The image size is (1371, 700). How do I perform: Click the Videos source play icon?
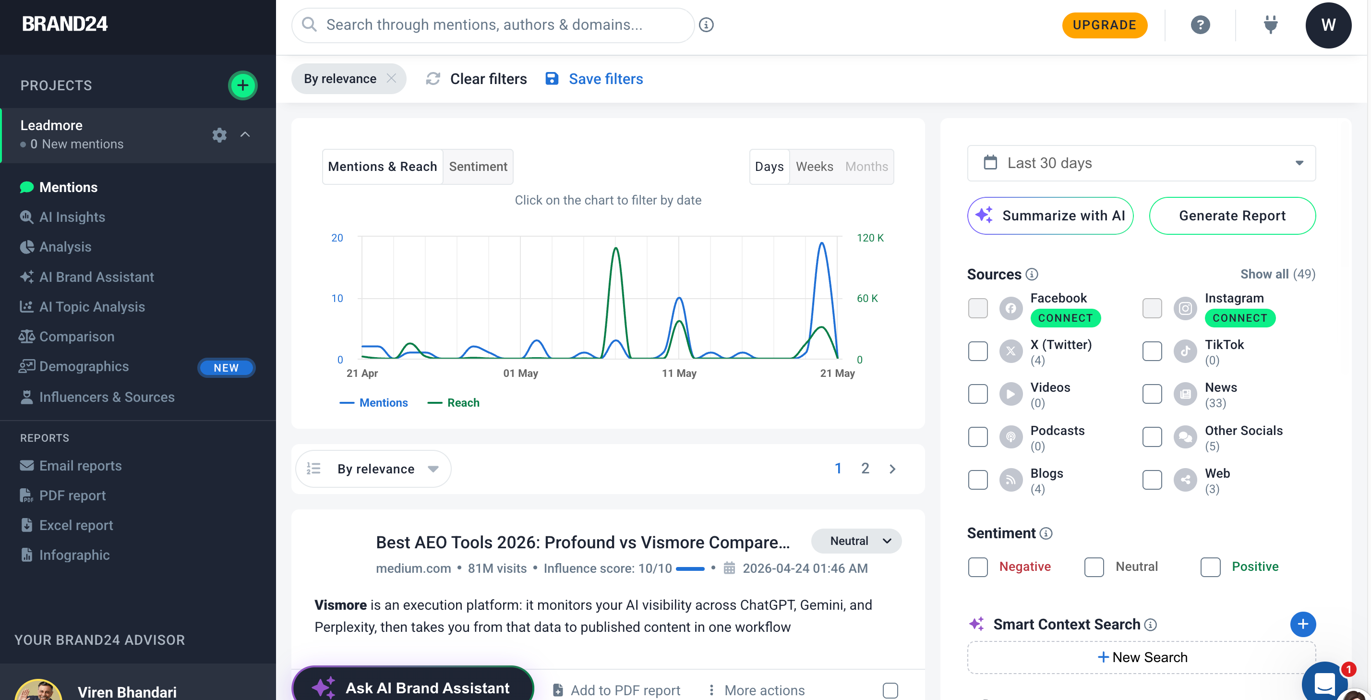point(1010,395)
